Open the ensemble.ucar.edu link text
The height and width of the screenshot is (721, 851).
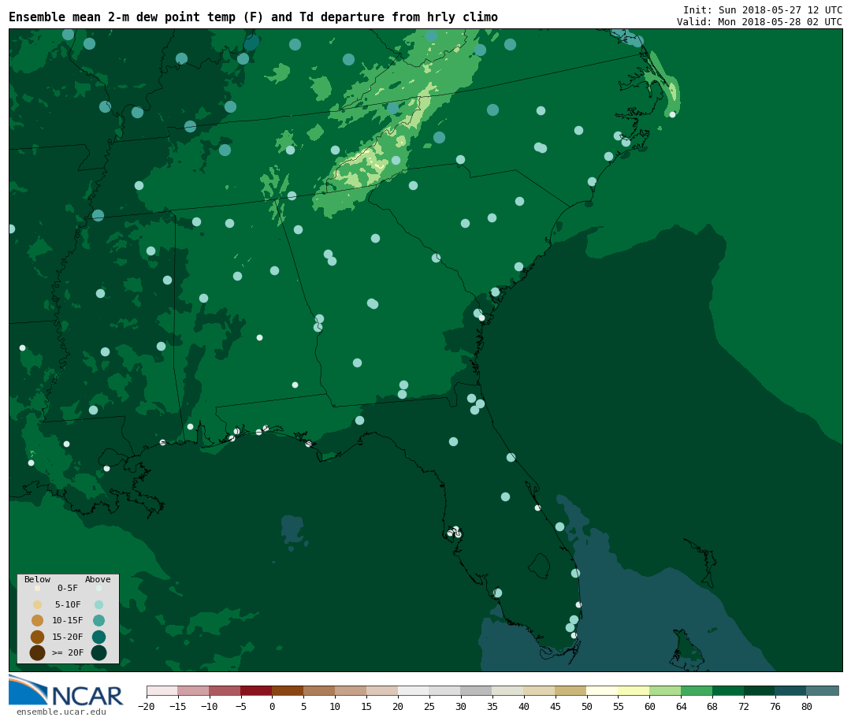(61, 712)
